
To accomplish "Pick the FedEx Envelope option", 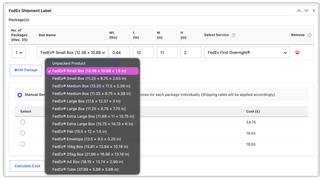I will pyautogui.click(x=92, y=139).
